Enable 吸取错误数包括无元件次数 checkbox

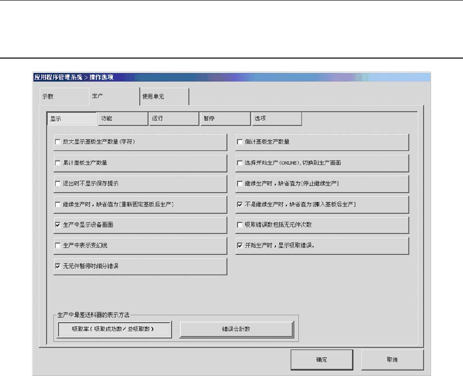coord(240,225)
